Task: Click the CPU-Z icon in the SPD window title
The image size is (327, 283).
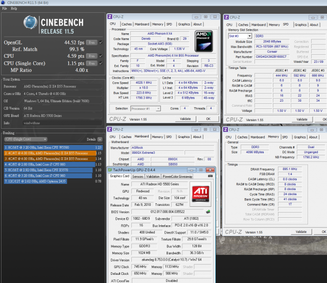Action: point(226,17)
